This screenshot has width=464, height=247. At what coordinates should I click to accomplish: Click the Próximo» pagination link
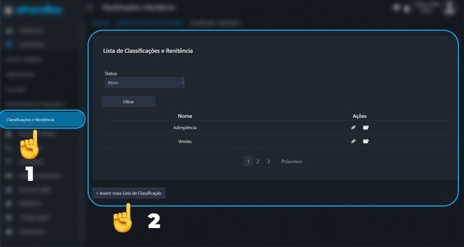[x=292, y=161]
